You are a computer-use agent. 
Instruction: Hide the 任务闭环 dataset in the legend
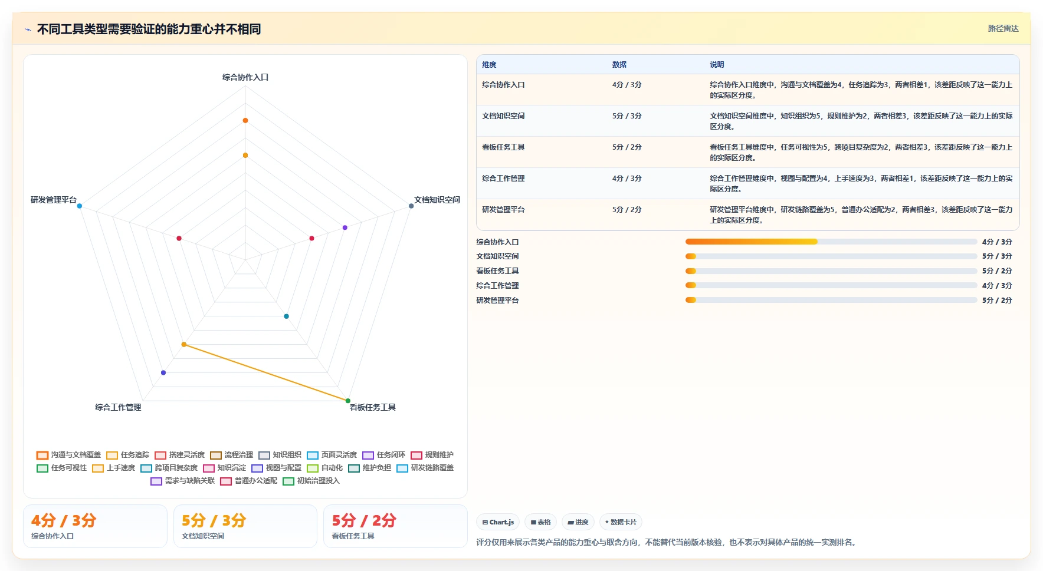click(383, 455)
